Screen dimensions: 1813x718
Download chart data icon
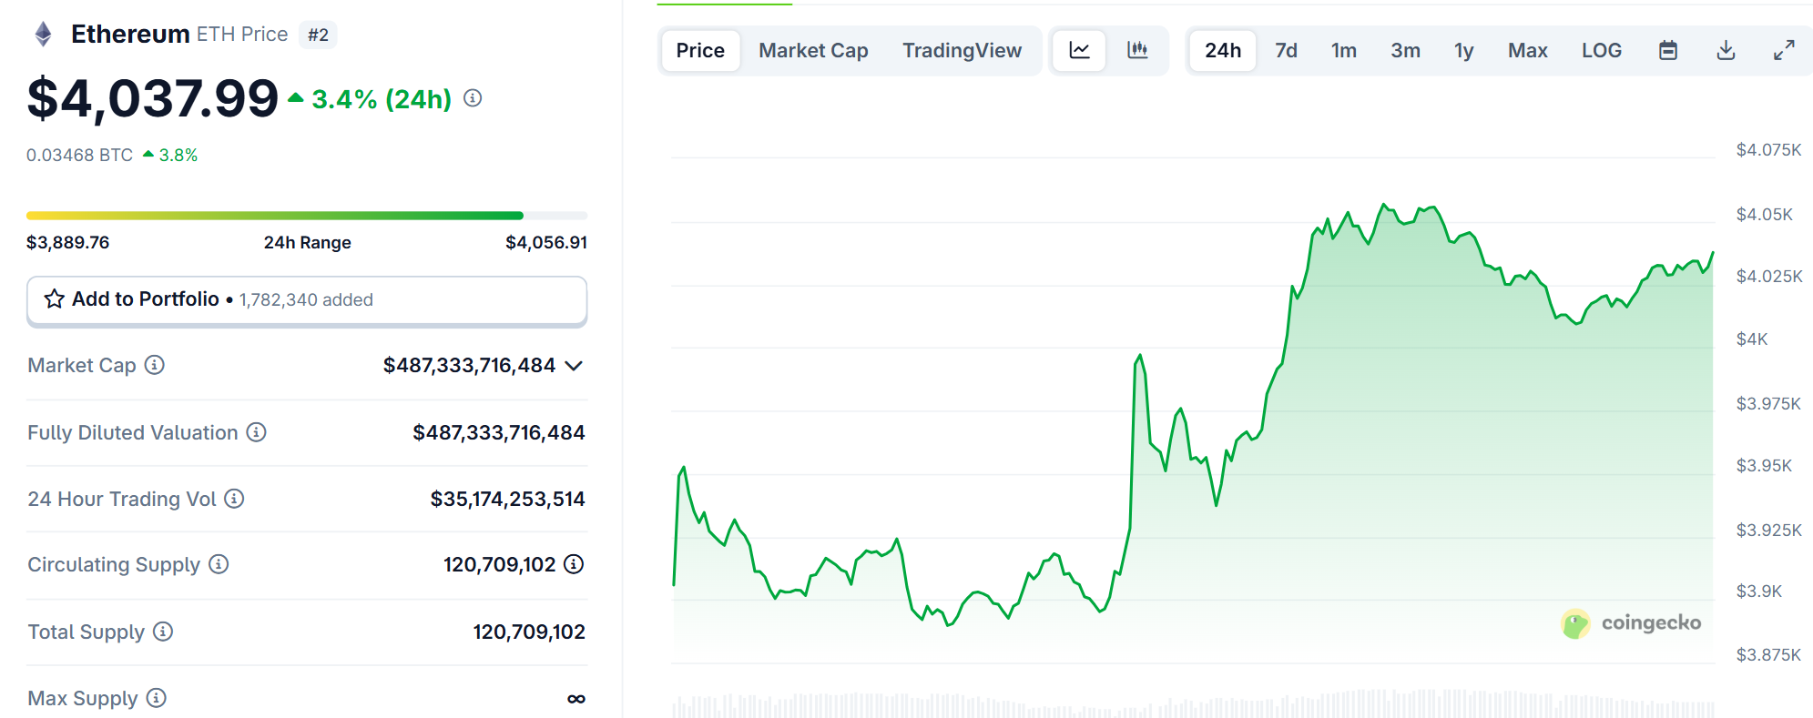[1726, 50]
